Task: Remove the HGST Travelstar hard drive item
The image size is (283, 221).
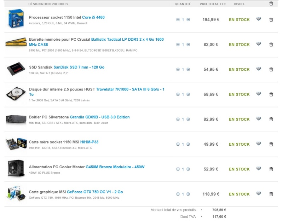Action: coord(271,94)
